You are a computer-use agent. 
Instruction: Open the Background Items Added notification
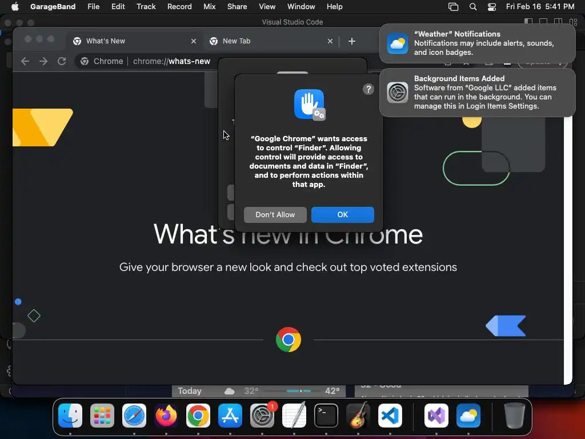[x=477, y=92]
